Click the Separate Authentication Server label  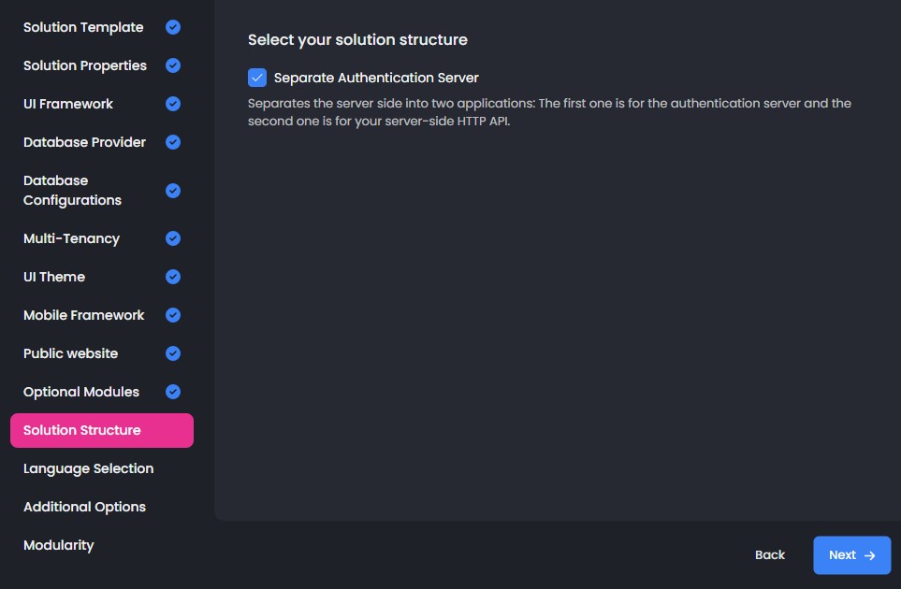coord(376,78)
